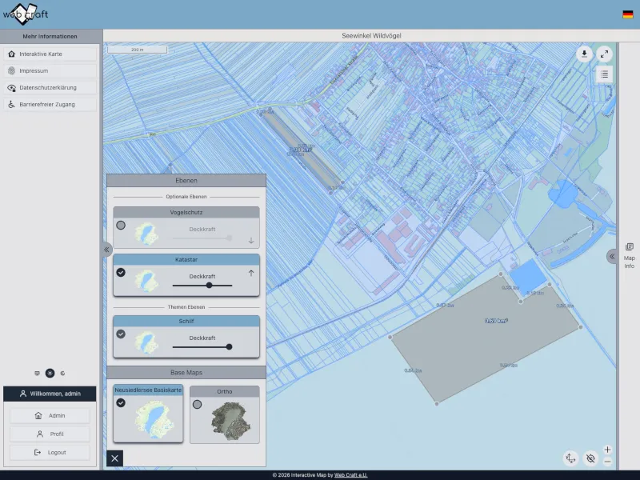The width and height of the screenshot is (640, 480).
Task: Open the Datenschutzerklärung page
Action: pos(51,87)
